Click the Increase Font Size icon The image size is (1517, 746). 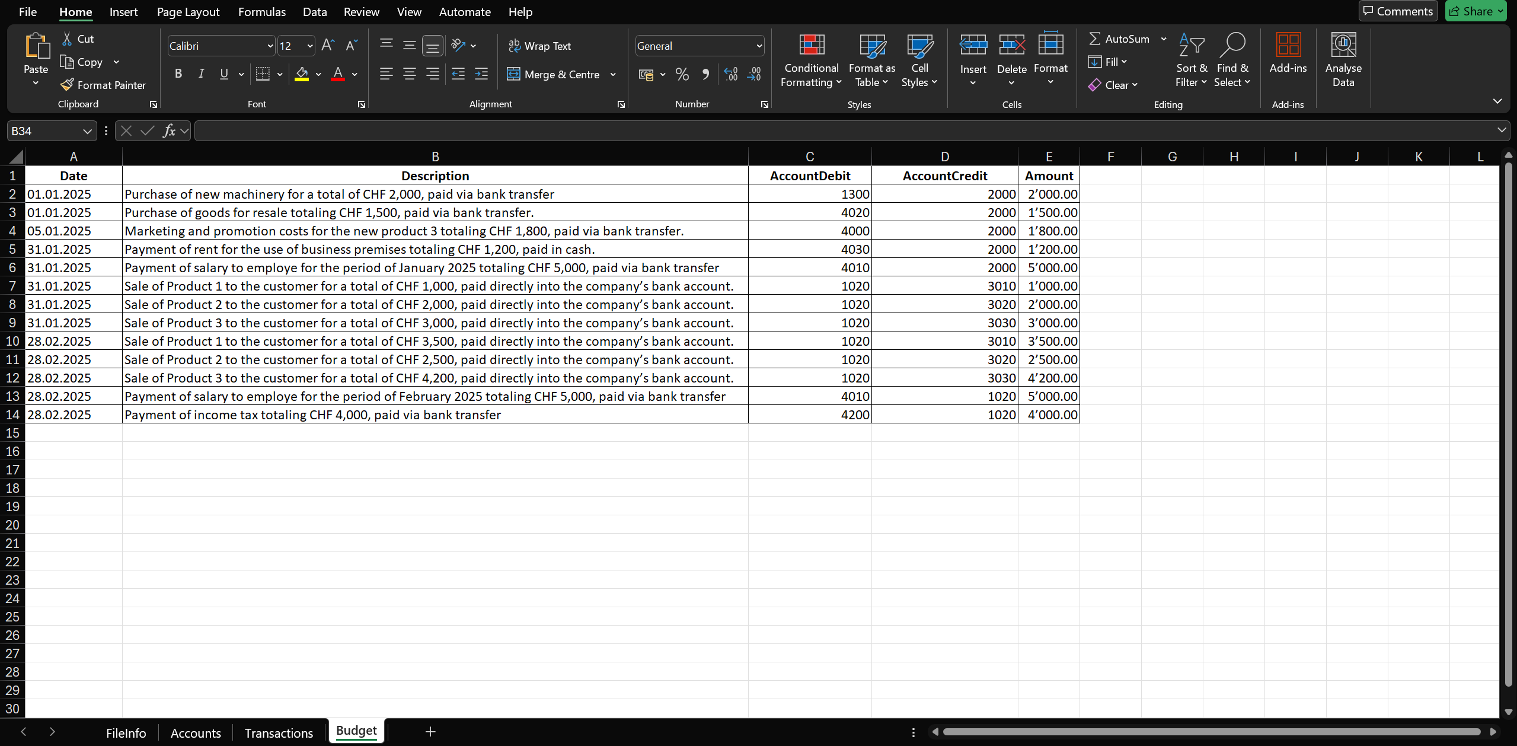tap(328, 46)
